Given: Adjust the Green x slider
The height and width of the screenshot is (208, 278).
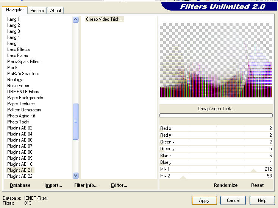Looking at the screenshot, I should point(216,142).
